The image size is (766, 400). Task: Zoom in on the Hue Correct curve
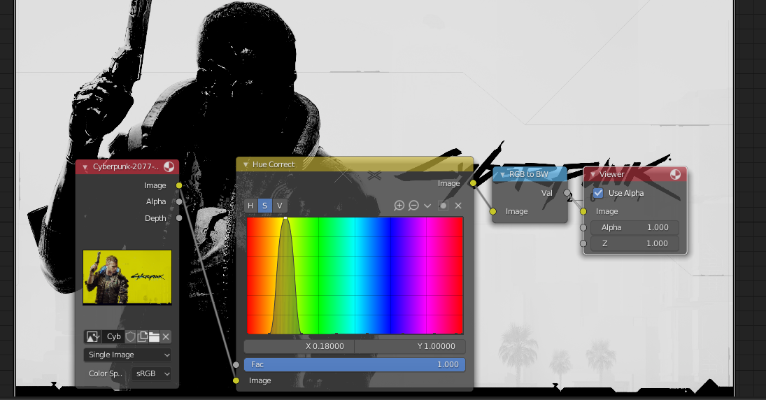(399, 206)
